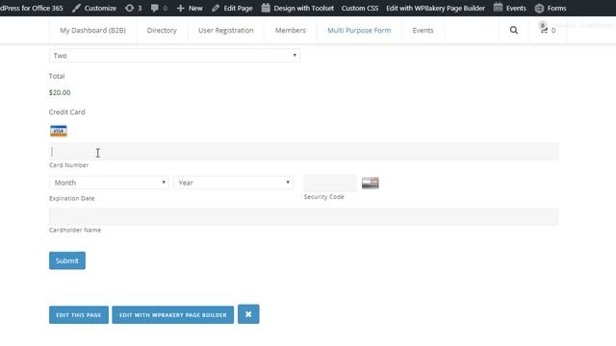Screen dimensions: 616x346
Task: Go to My Dashboard (B2B) menu item
Action: click(92, 30)
